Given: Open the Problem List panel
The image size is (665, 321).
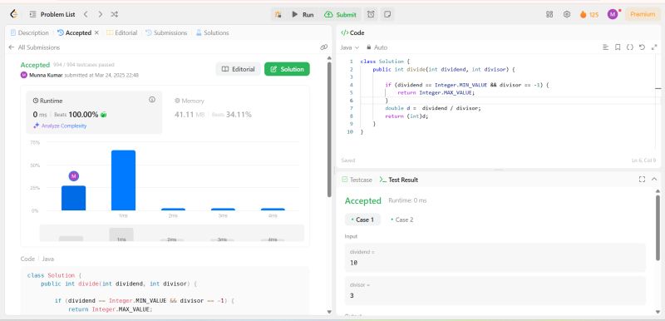Looking at the screenshot, I should coord(52,14).
